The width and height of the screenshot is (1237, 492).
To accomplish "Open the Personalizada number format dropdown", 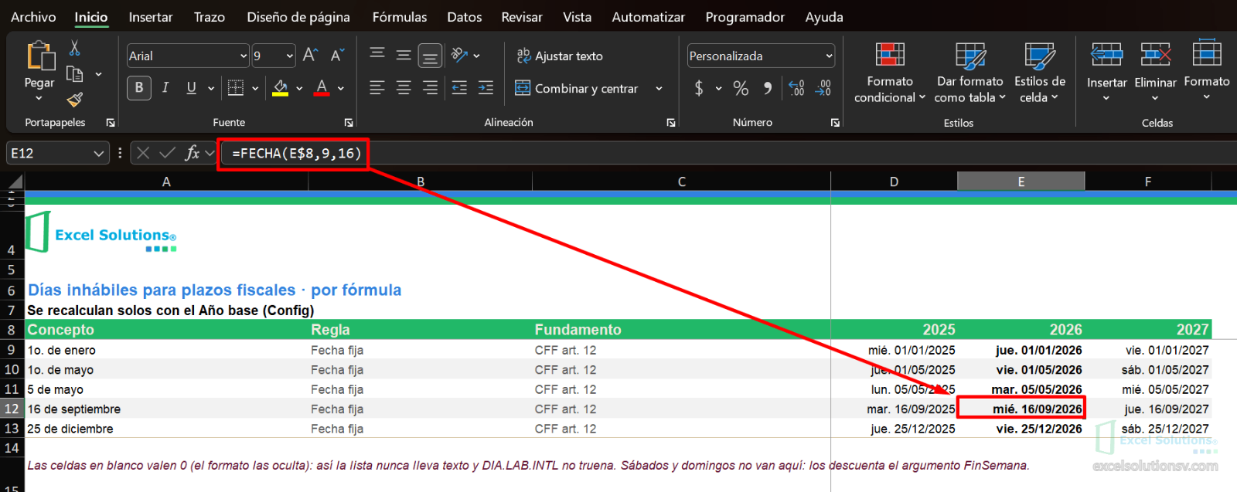I will click(x=830, y=56).
